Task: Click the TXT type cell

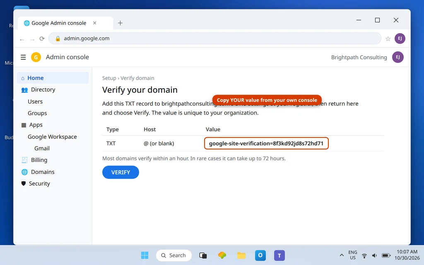Action: pyautogui.click(x=111, y=143)
